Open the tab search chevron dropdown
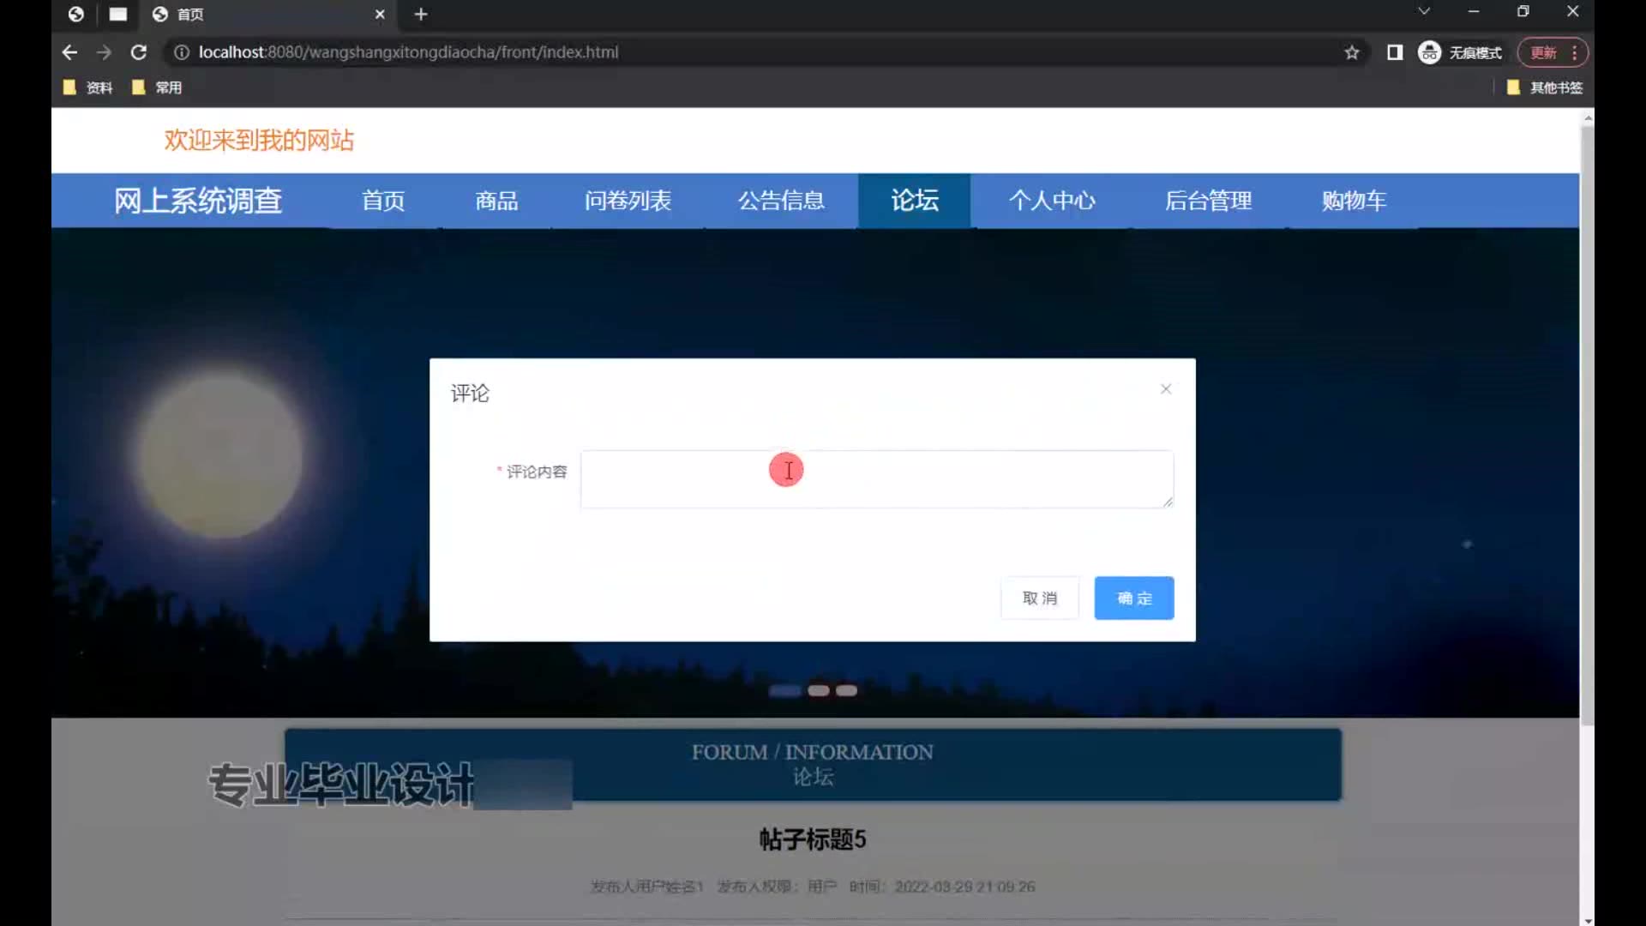Image resolution: width=1646 pixels, height=926 pixels. (x=1424, y=11)
